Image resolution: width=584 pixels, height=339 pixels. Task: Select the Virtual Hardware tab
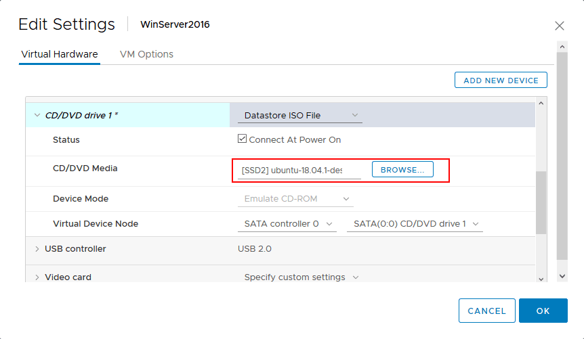[60, 54]
